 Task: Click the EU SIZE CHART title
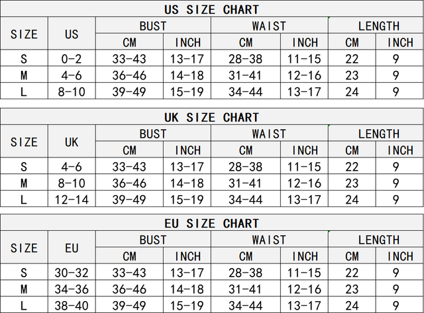212,224
